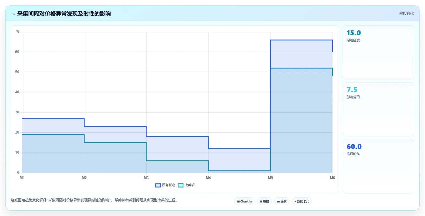
Task: Click the 15.0 问题强度 card value
Action: click(354, 33)
